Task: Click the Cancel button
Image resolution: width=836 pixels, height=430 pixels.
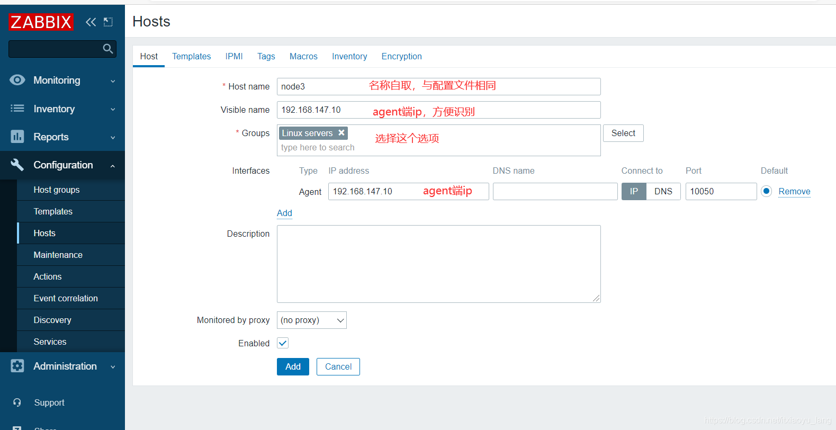Action: pos(338,366)
